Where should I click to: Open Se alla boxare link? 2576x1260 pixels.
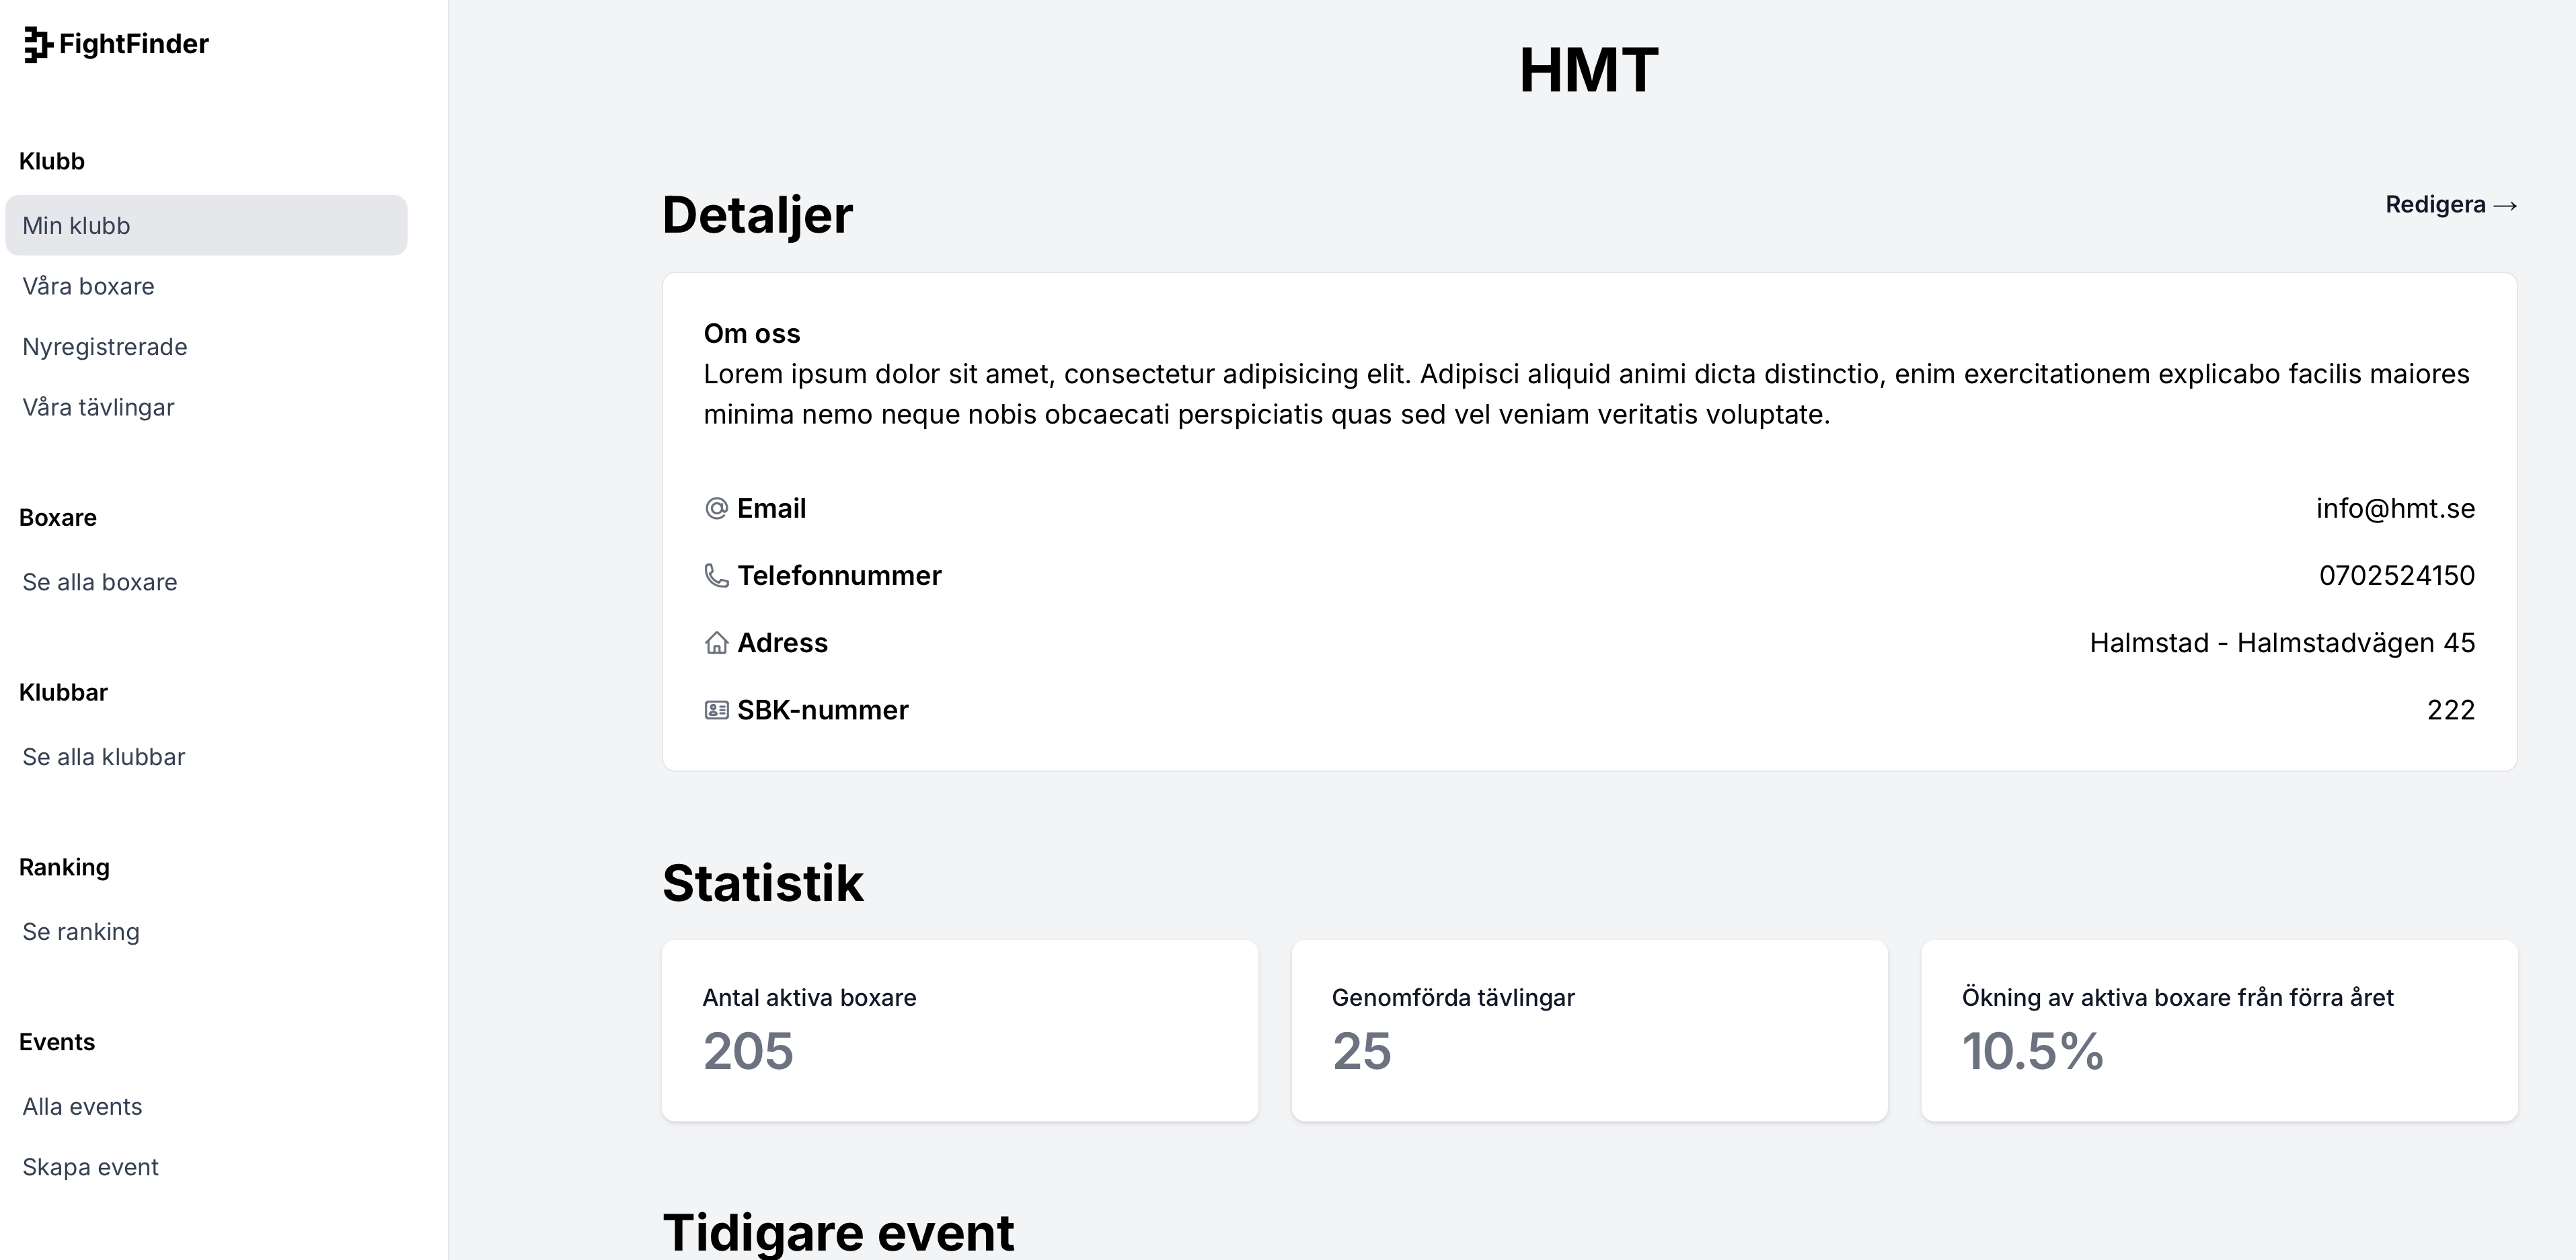[x=100, y=582]
